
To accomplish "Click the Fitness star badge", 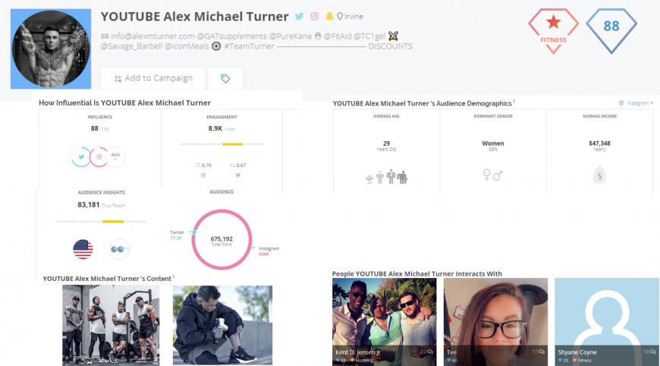I will [x=553, y=30].
